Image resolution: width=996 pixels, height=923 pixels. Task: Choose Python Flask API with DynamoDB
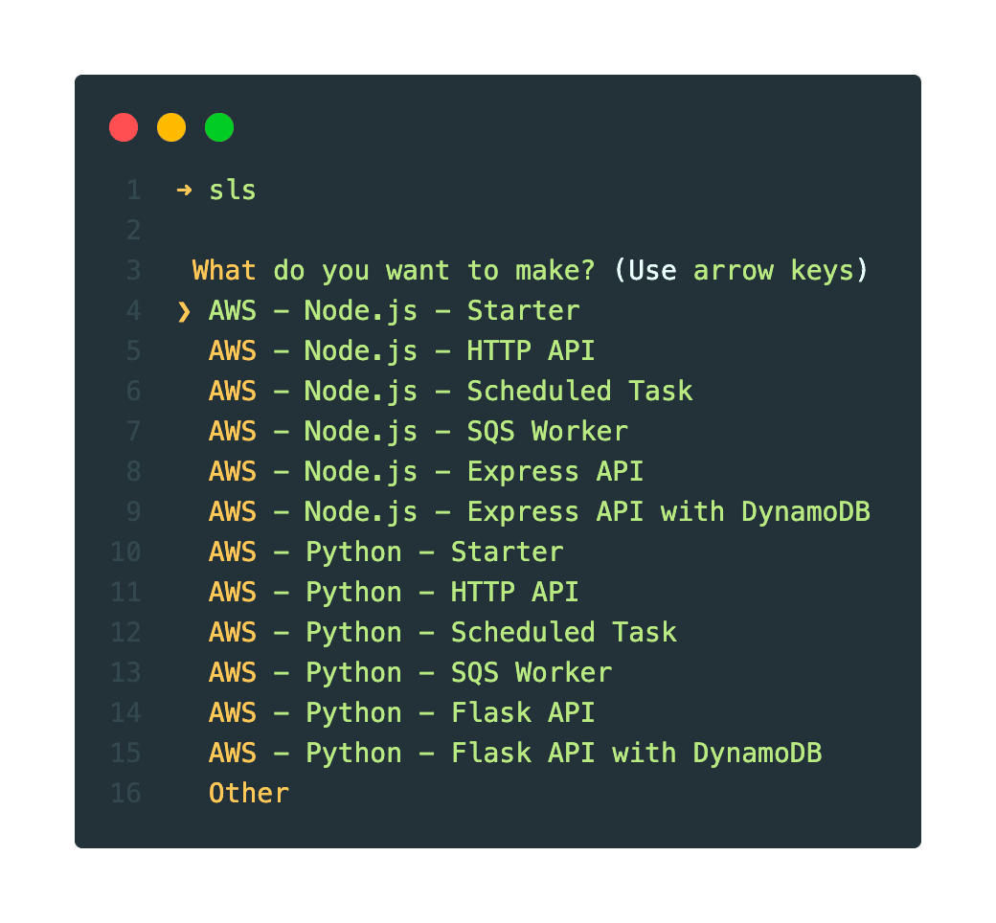tap(515, 754)
